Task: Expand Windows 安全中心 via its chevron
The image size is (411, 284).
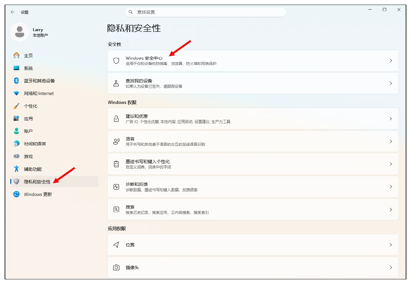Action: point(391,61)
